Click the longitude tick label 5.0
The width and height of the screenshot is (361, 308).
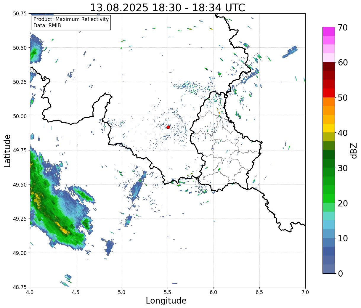122,292
